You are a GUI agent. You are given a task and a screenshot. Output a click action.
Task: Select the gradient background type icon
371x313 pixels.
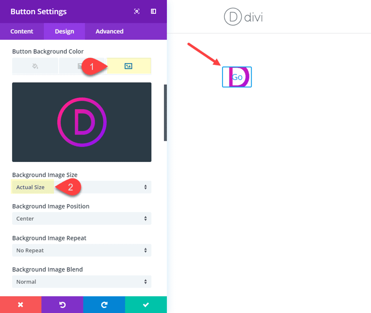point(81,66)
